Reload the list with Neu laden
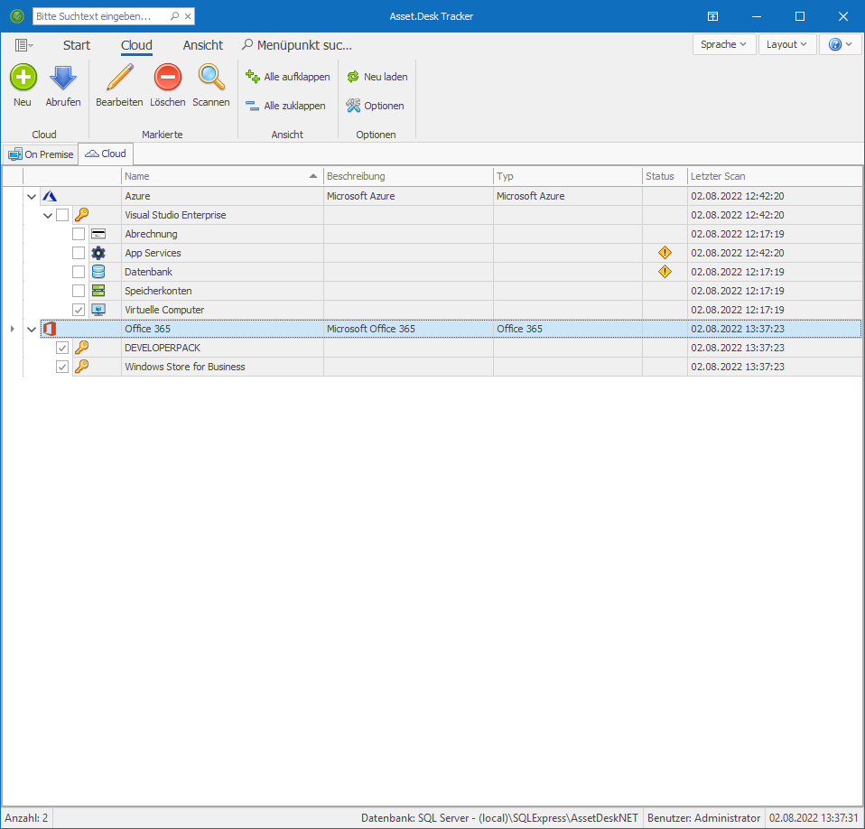Screen dimensions: 865x829 click(x=377, y=78)
